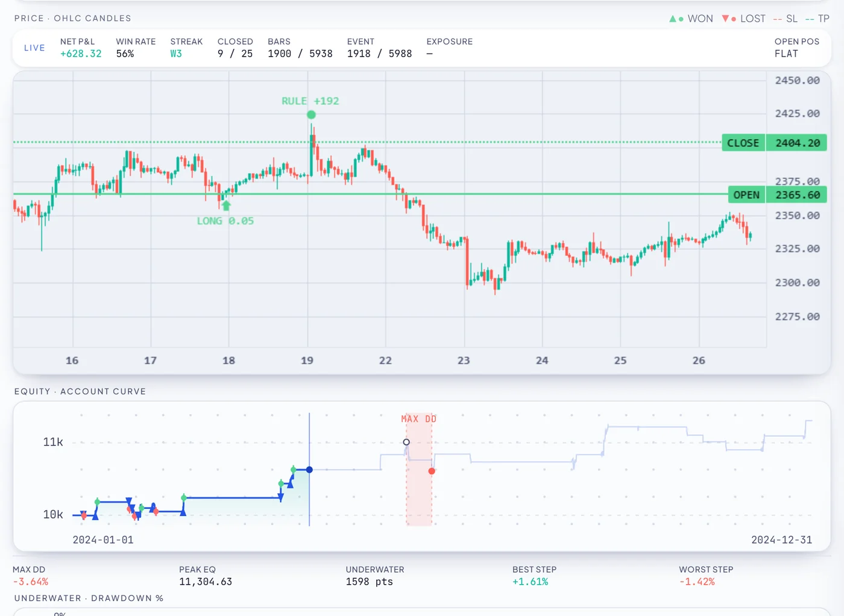Image resolution: width=844 pixels, height=616 pixels.
Task: Click the WORST STEP value -1.42%
Action: click(x=697, y=582)
